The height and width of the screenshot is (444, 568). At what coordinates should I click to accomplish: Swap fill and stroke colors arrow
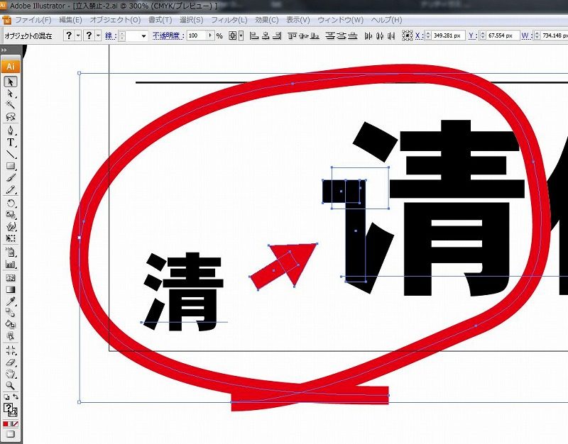click(x=17, y=397)
